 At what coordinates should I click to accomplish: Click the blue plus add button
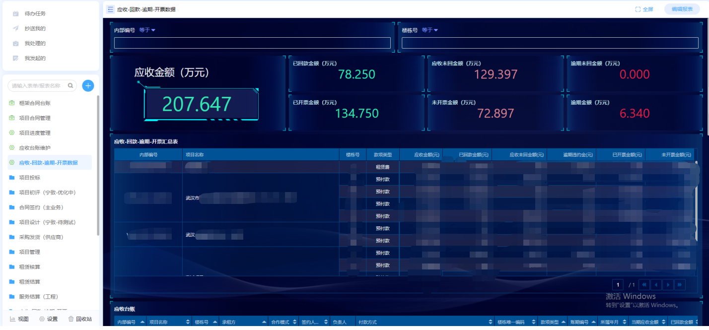coord(88,85)
